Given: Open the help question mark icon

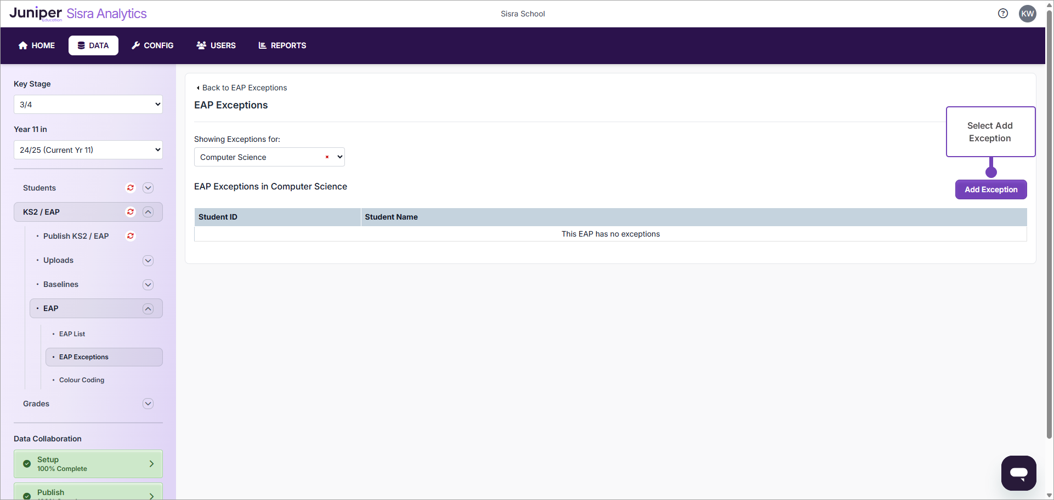Looking at the screenshot, I should pyautogui.click(x=1002, y=14).
